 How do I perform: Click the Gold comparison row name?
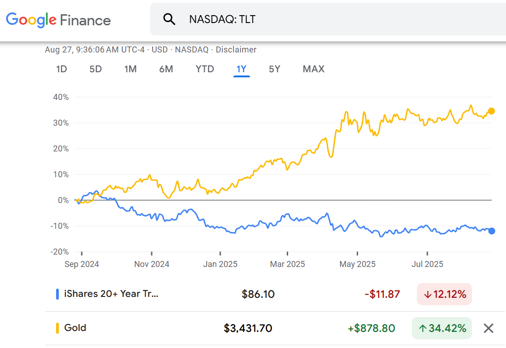[75, 328]
